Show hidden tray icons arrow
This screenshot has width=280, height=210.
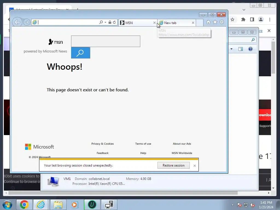(x=232, y=205)
